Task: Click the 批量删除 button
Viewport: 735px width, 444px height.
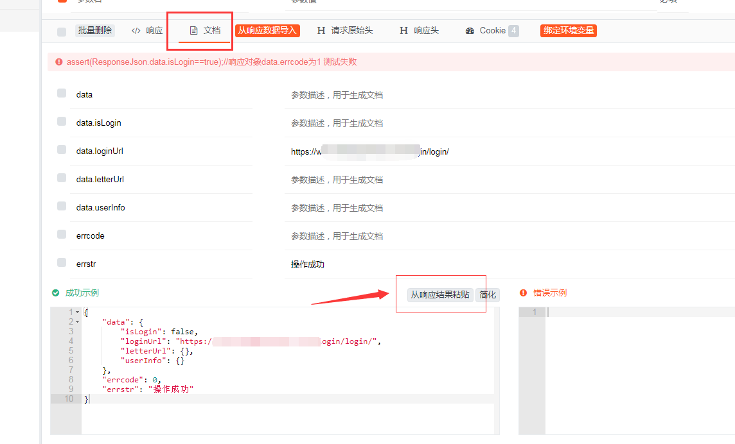Action: click(x=94, y=30)
